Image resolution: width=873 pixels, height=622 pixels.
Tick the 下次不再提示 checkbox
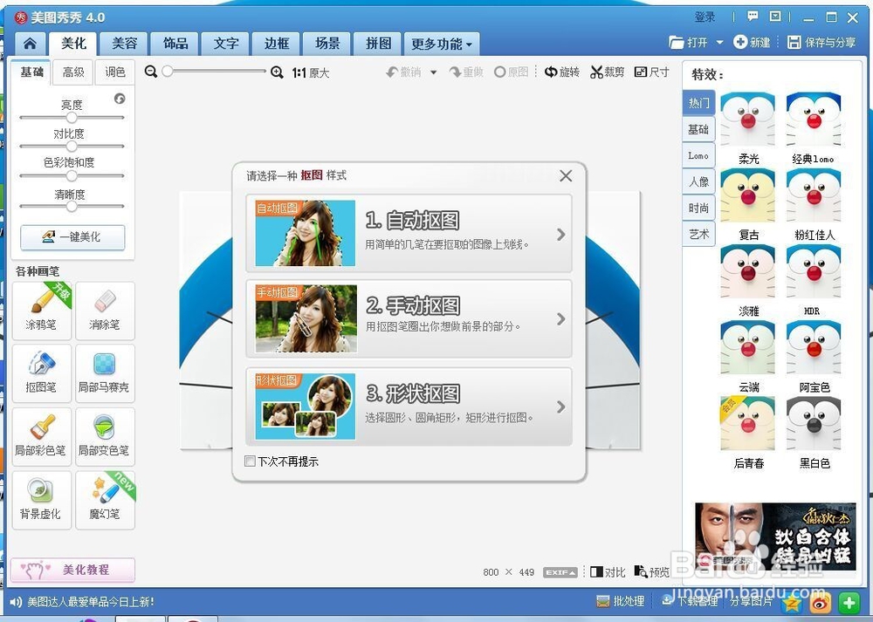click(250, 461)
